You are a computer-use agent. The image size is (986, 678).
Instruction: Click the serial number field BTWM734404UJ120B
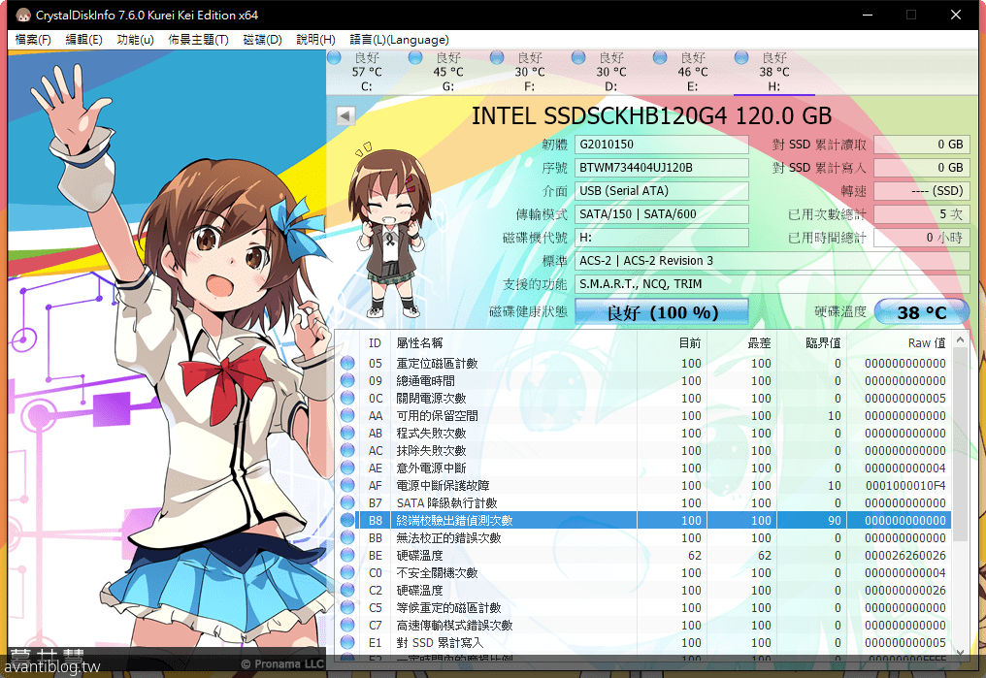(662, 168)
